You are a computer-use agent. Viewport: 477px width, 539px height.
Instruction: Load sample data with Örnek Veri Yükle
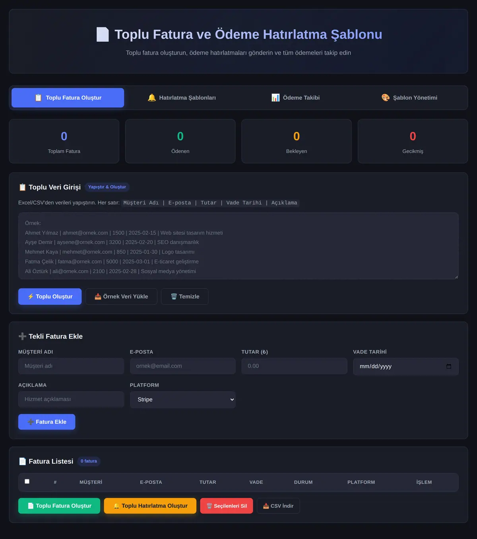pos(121,297)
